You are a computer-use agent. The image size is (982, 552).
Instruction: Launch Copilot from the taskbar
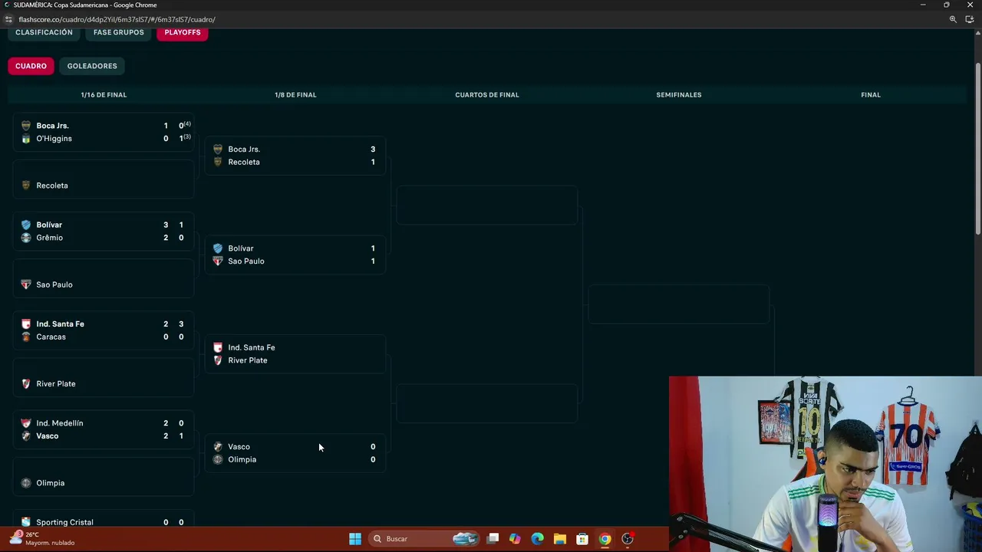tap(515, 539)
